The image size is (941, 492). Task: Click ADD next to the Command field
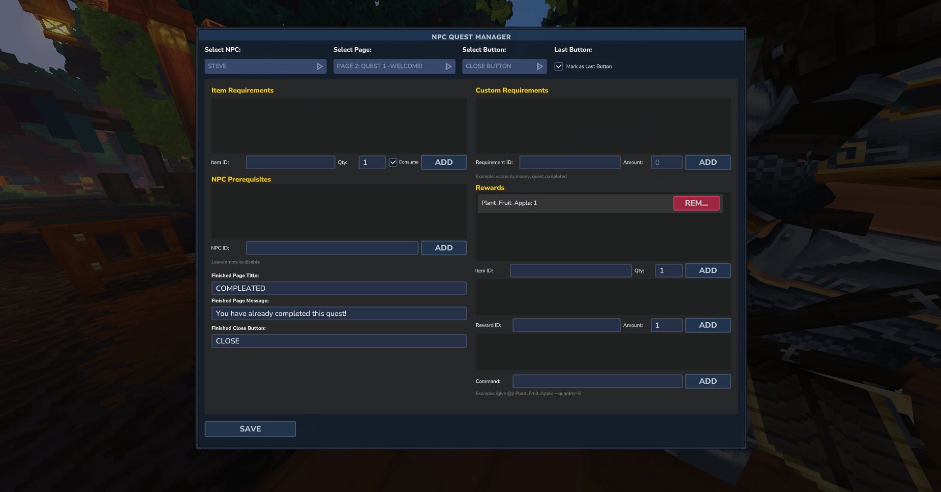coord(707,381)
